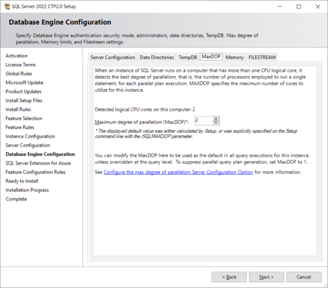Go to the previous step with Back
The height and width of the screenshot is (288, 328).
(229, 277)
